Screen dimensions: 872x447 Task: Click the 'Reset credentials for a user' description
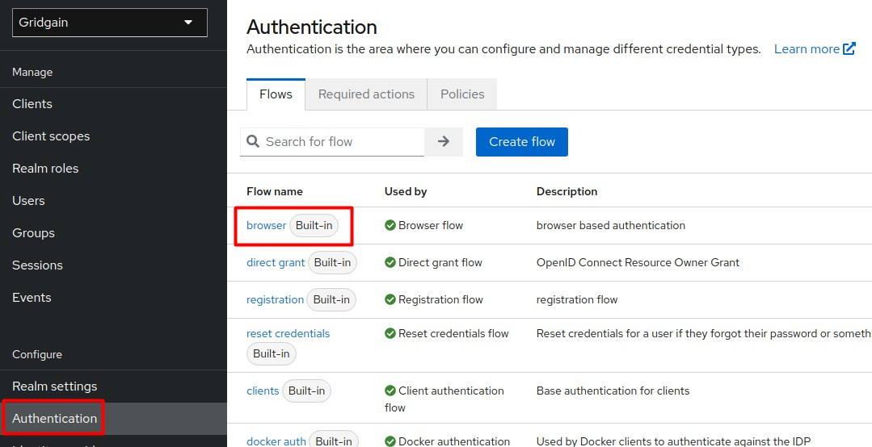tap(703, 334)
